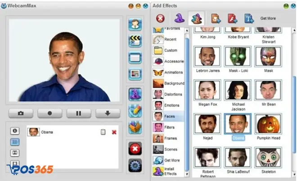
Task: Click the webcam source icon with person
Action: pyautogui.click(x=135, y=24)
